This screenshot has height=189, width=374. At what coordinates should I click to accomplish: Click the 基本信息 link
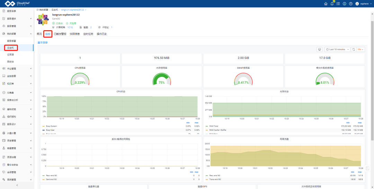(43, 43)
